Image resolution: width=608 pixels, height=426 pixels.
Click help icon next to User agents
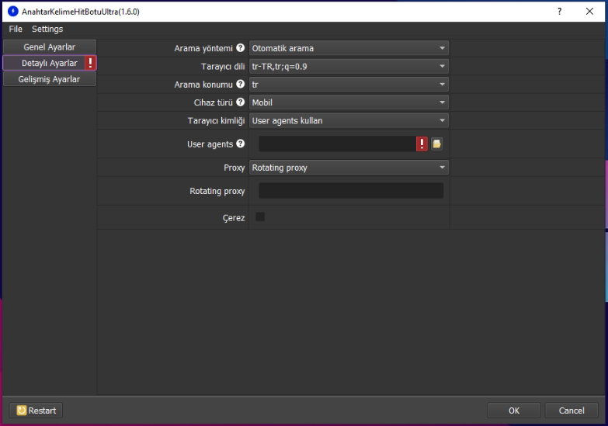[x=241, y=144]
